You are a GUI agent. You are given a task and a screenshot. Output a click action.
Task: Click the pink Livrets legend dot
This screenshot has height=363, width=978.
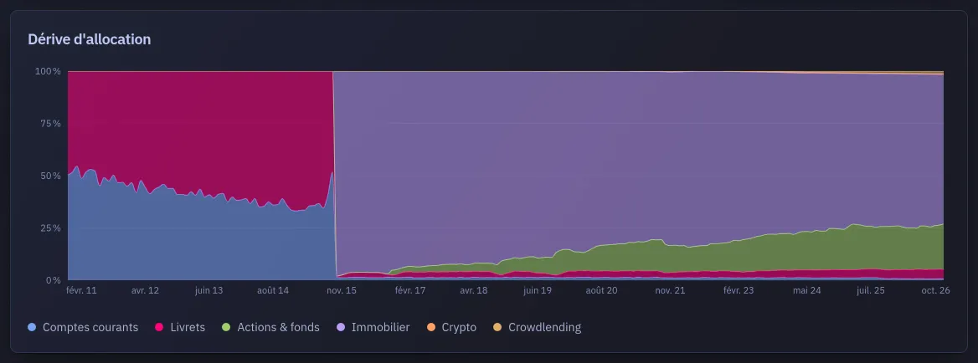click(159, 327)
